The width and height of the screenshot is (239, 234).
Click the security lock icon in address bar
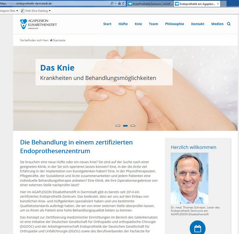119,4
